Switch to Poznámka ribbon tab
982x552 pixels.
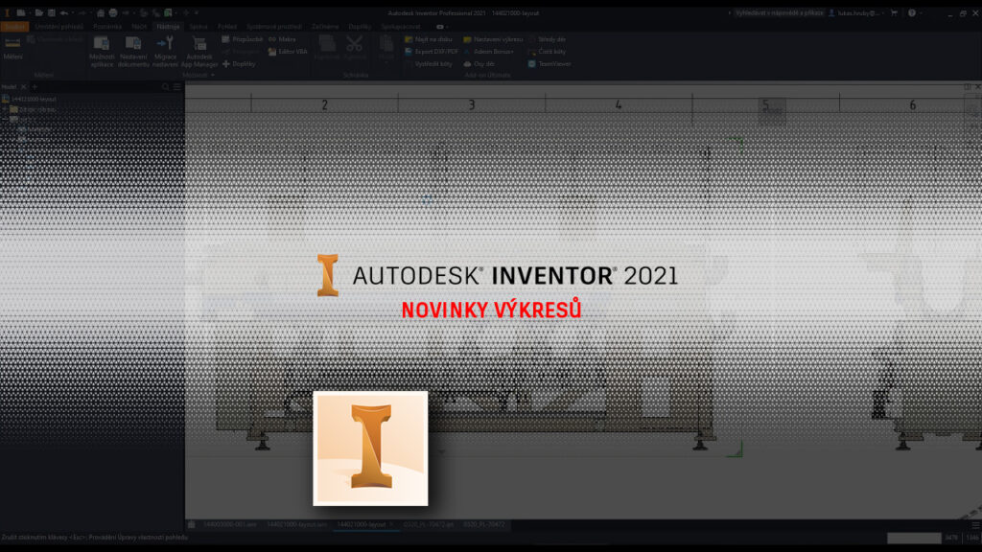tap(107, 26)
